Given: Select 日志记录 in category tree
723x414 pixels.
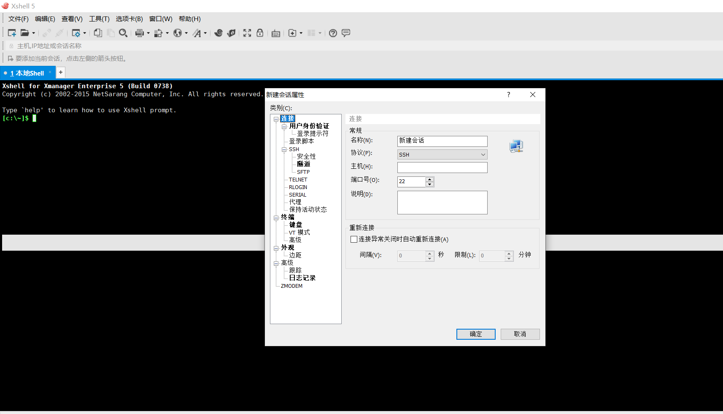Looking at the screenshot, I should (x=302, y=278).
